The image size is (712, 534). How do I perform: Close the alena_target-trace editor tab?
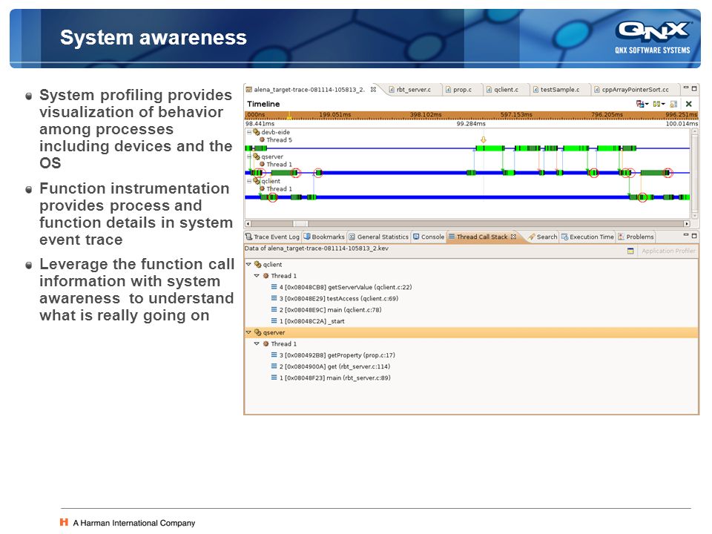pos(373,90)
